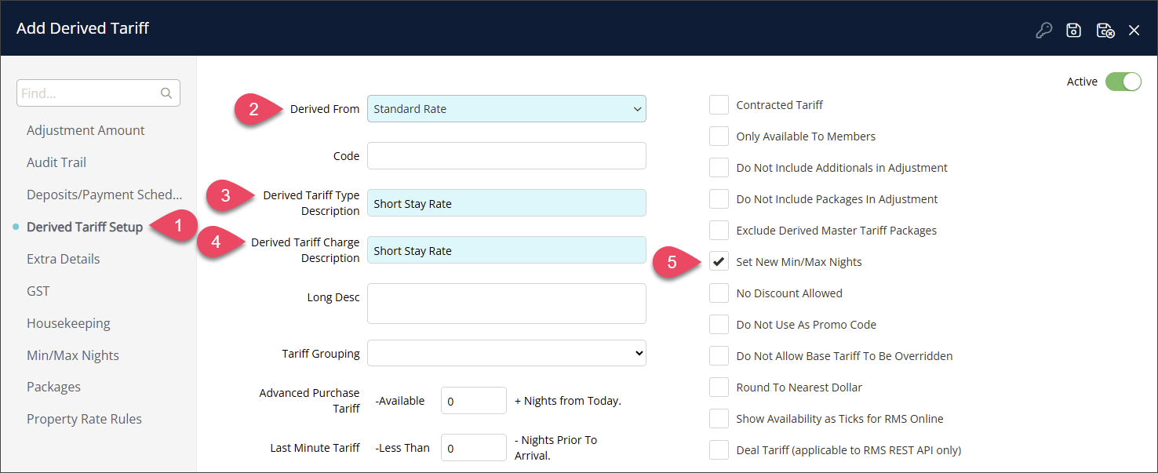This screenshot has height=473, width=1158.
Task: Open the Housekeeping section
Action: click(68, 323)
